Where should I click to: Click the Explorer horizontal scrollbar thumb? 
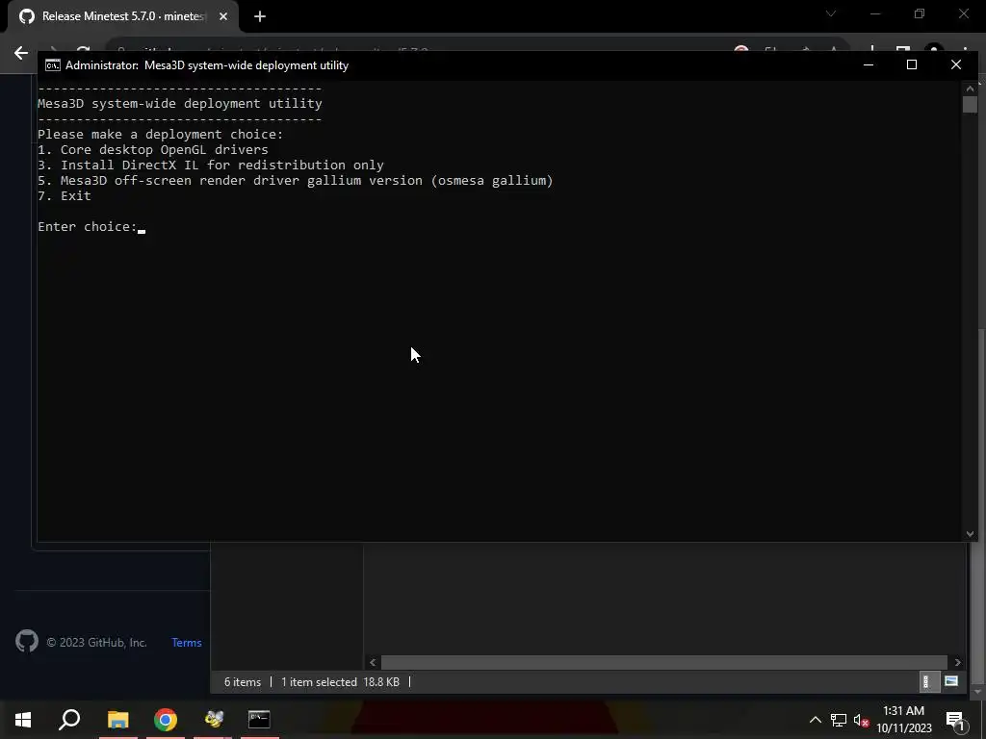(664, 662)
